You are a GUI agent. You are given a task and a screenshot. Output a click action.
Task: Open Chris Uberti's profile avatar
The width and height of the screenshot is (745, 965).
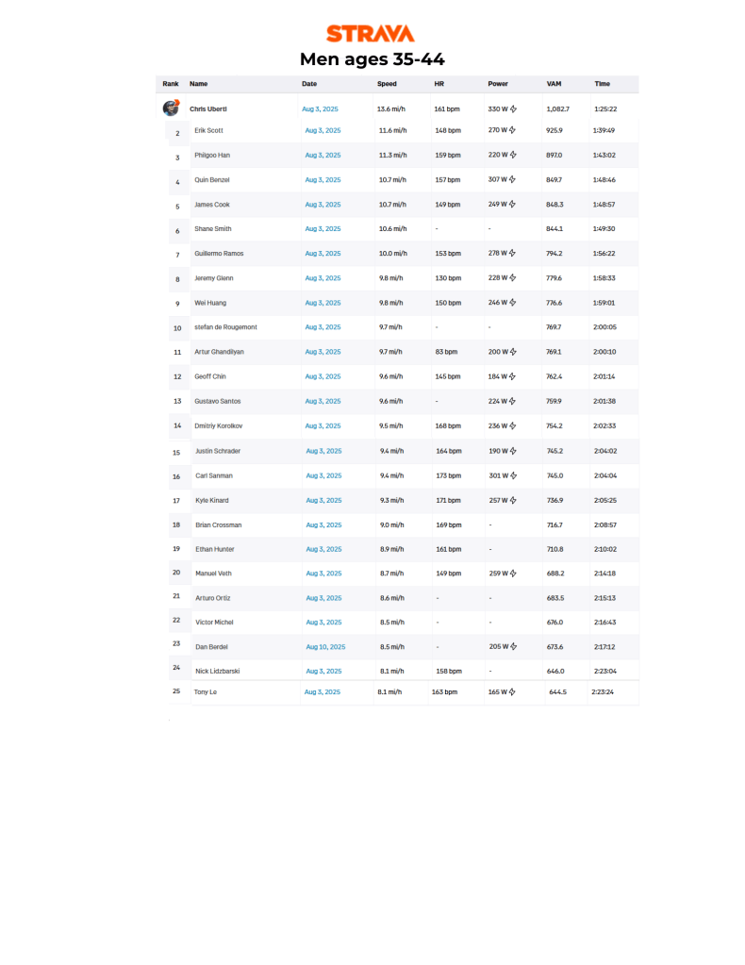point(171,108)
